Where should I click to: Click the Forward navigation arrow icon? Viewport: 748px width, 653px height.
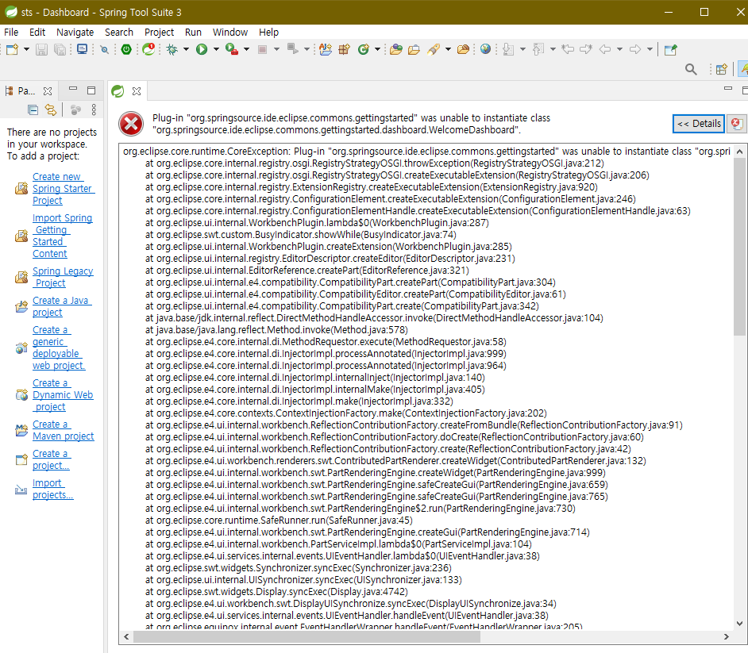click(635, 49)
